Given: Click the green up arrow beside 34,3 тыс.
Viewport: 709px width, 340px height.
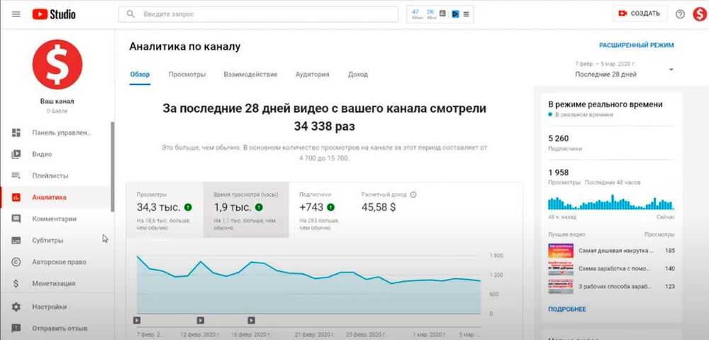Looking at the screenshot, I should pos(188,207).
